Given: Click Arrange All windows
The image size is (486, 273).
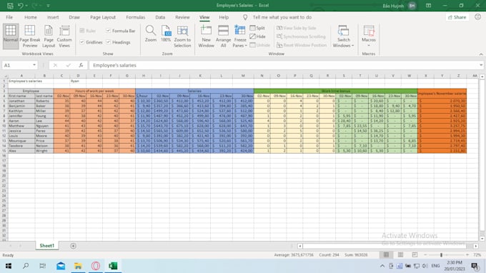Looking at the screenshot, I should (223, 36).
